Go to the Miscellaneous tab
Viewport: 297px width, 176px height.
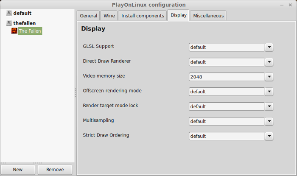click(x=208, y=16)
